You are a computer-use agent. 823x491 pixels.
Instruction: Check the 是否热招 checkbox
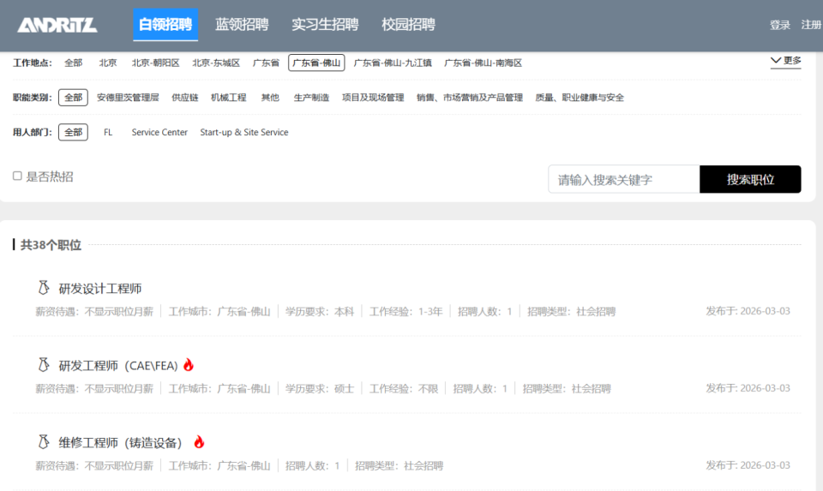pyautogui.click(x=17, y=177)
